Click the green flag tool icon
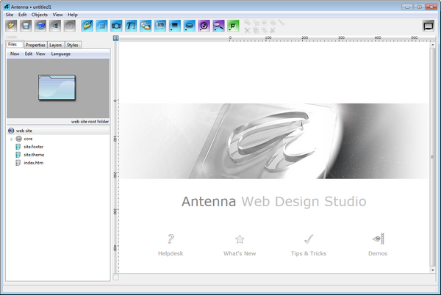This screenshot has width=441, height=295. 233,26
